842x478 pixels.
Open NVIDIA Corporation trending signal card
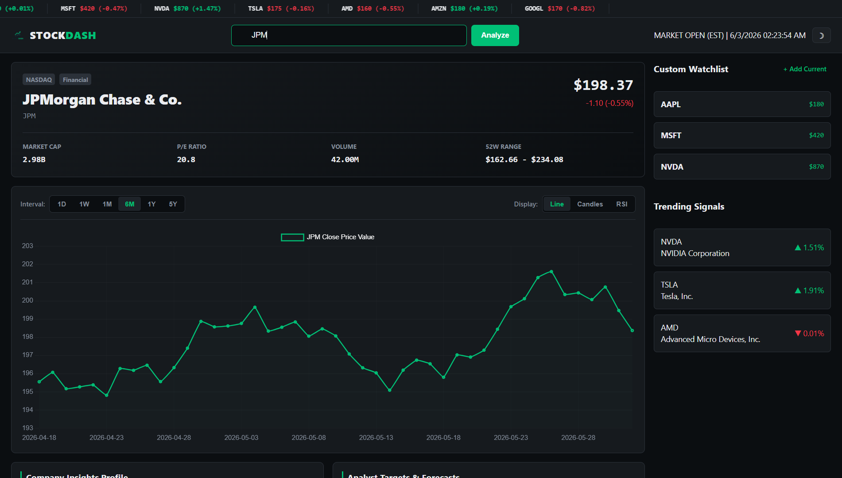point(742,248)
